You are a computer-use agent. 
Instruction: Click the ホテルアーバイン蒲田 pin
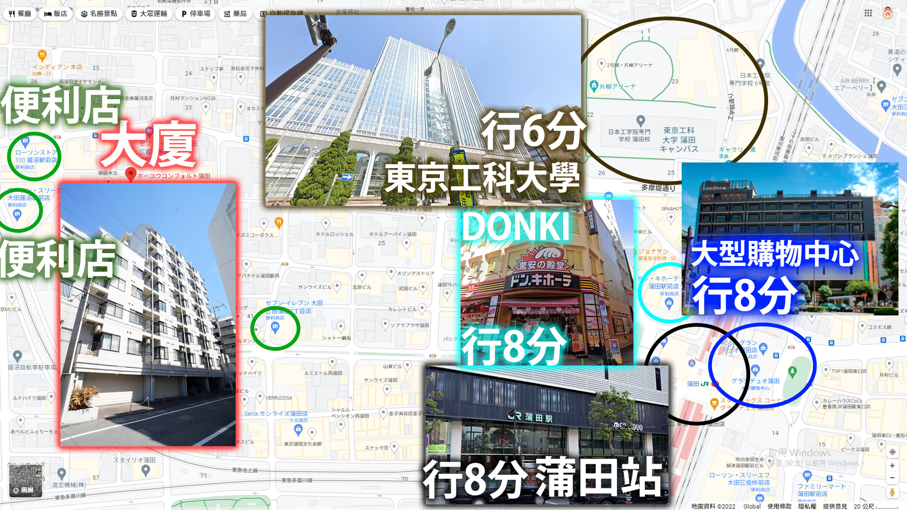pos(407,244)
